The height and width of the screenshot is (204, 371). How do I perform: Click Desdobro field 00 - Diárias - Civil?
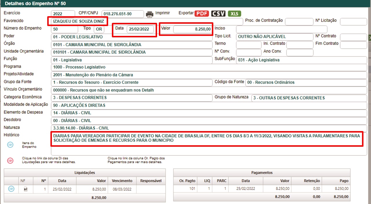[x=209, y=121]
